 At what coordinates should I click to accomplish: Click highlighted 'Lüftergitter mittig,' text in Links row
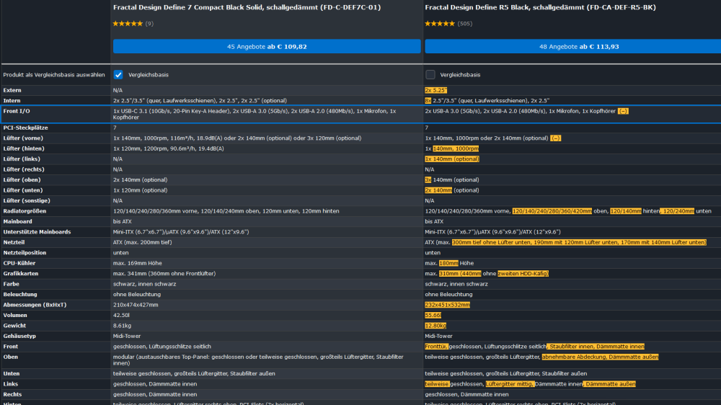(510, 384)
